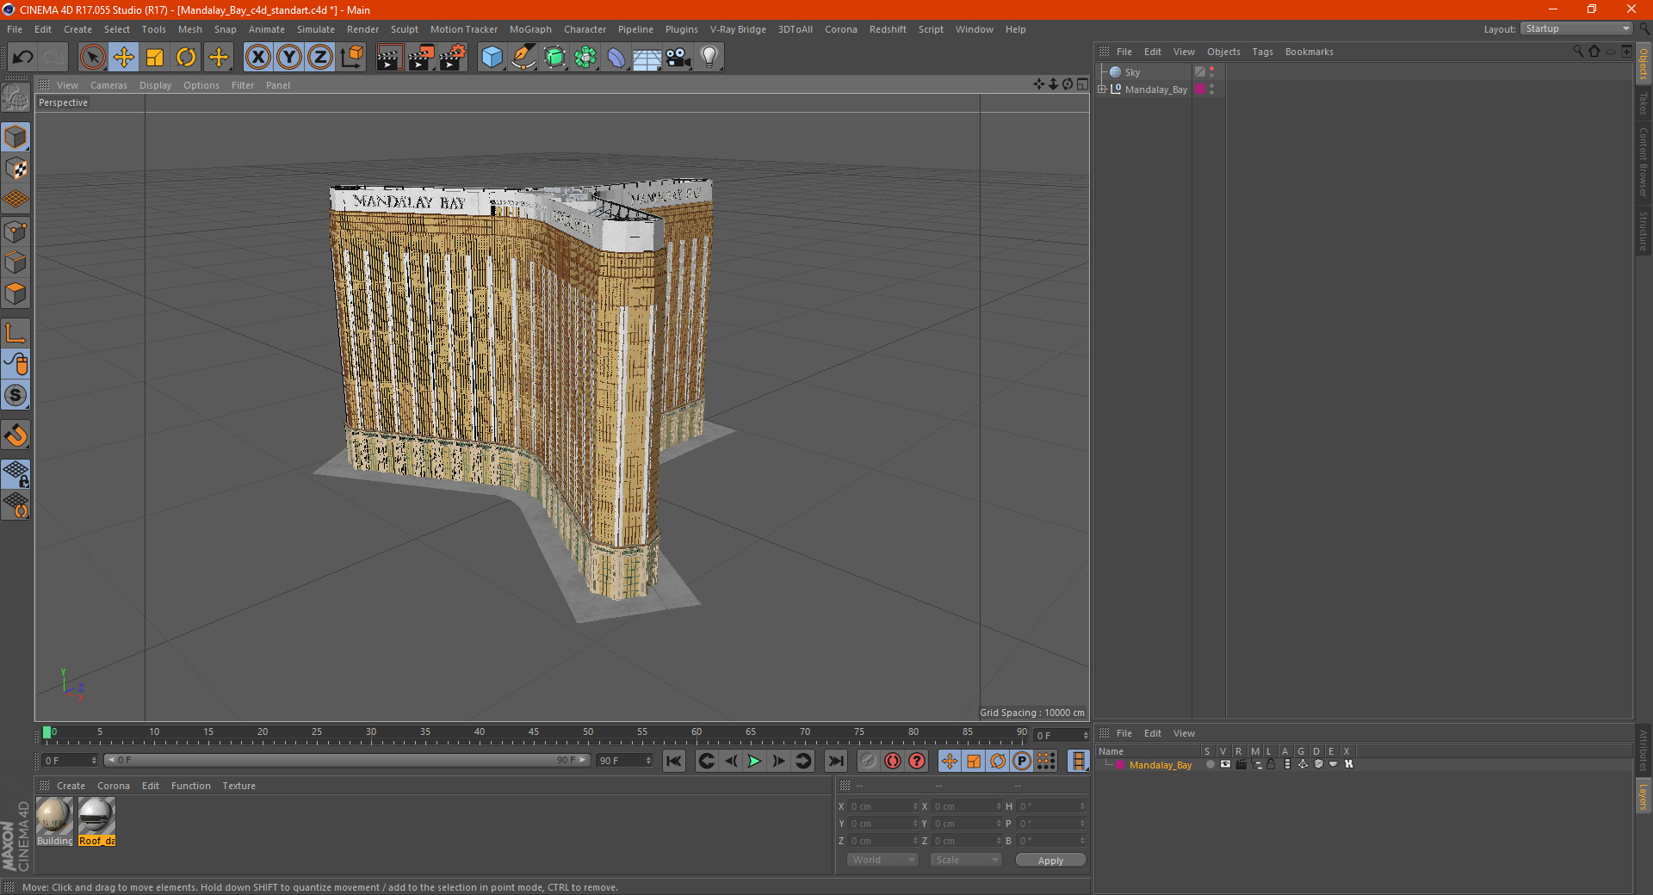This screenshot has width=1653, height=895.
Task: Render to Picture Viewer icon
Action: coord(421,58)
